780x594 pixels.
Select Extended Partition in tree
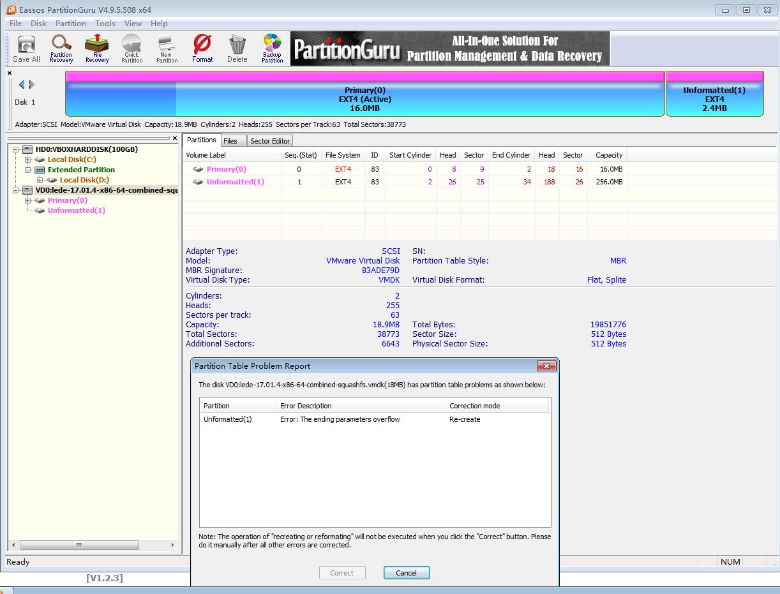[81, 170]
